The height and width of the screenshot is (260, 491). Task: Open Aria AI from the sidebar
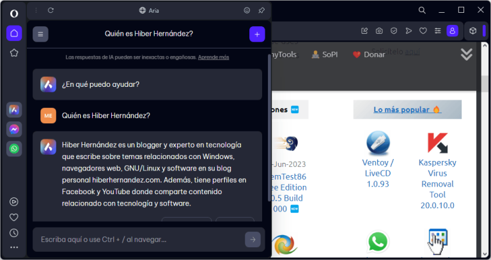pos(13,110)
